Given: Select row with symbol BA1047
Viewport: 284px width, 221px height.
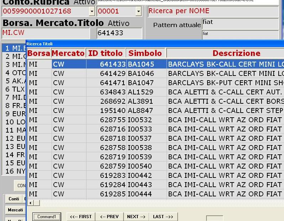Looking at the screenshot, I should coord(156,83).
